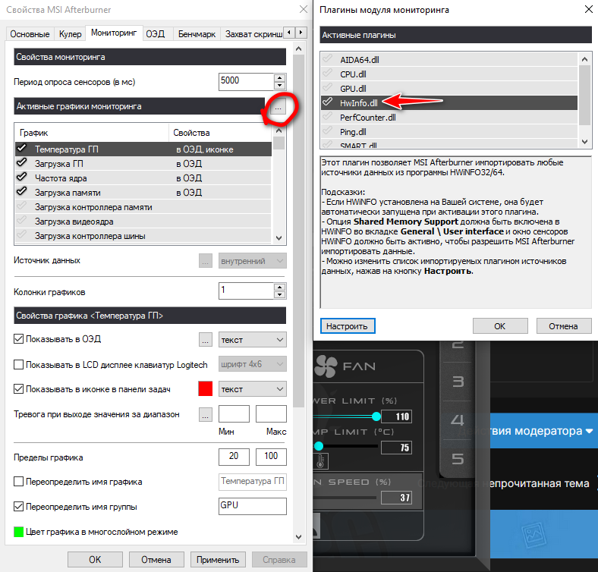Decrease sensor polling period spinner
Image resolution: width=598 pixels, height=572 pixels.
pos(280,86)
